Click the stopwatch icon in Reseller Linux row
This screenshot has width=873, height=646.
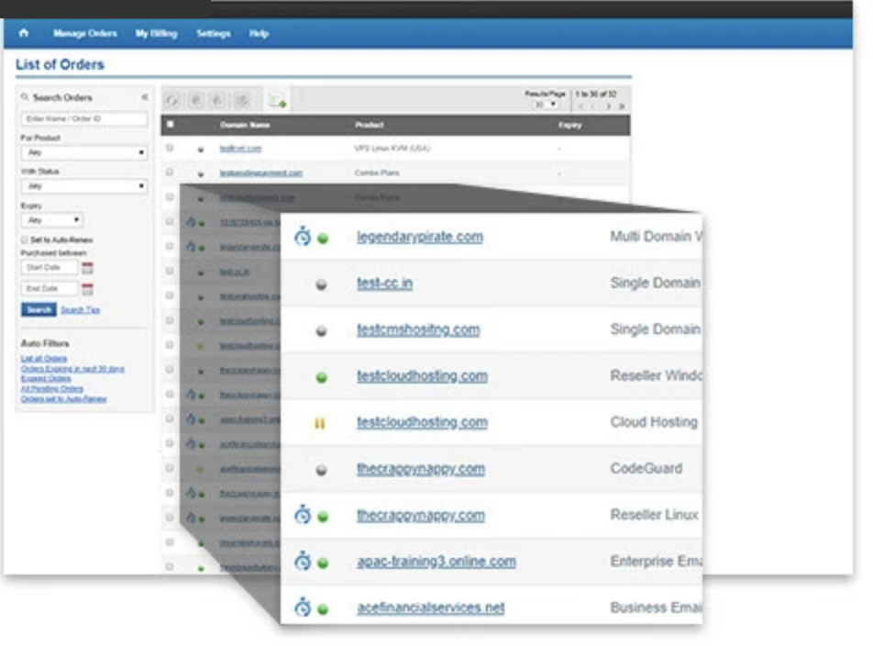(x=303, y=515)
